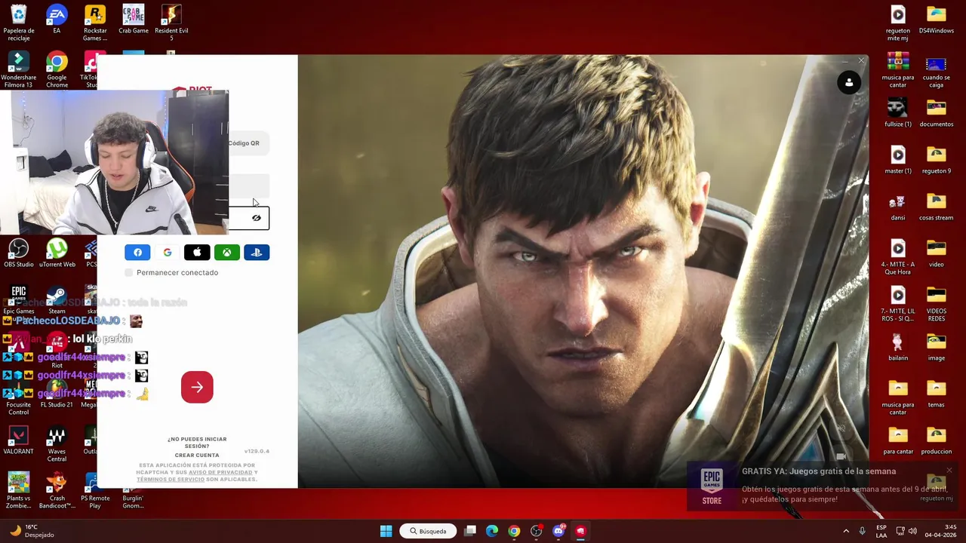Open the ¿No puedes iniciar sesión? link
966x543 pixels.
(197, 442)
